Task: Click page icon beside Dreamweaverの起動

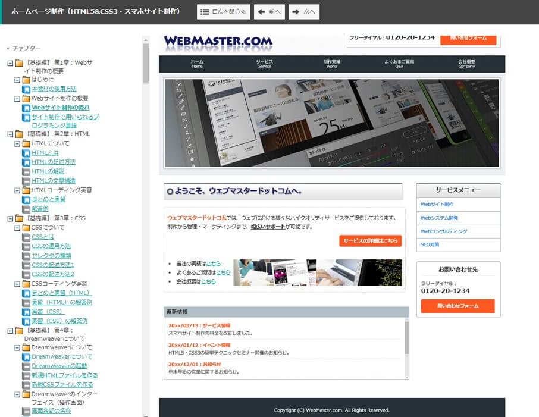Action: coord(26,366)
